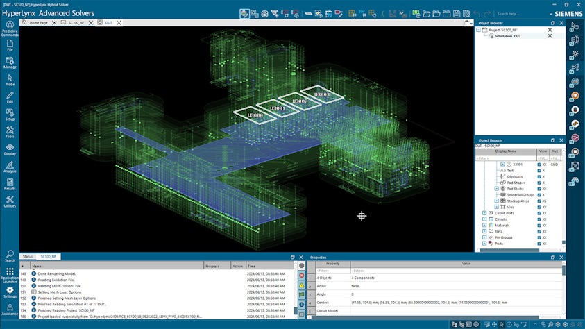
Task: Open the Setup sidebar panel
Action: pyautogui.click(x=10, y=115)
